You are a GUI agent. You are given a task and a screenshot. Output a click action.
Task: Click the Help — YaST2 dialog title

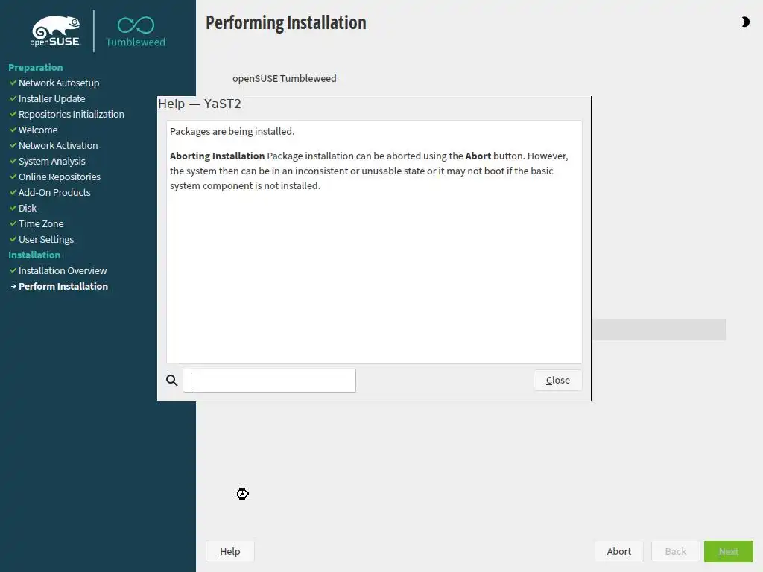coord(200,104)
